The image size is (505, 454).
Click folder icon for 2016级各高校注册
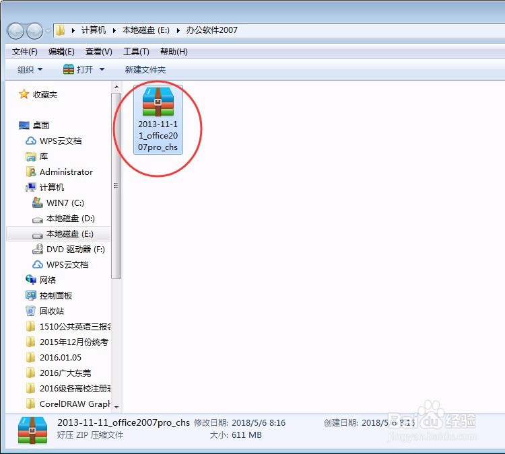[30, 388]
